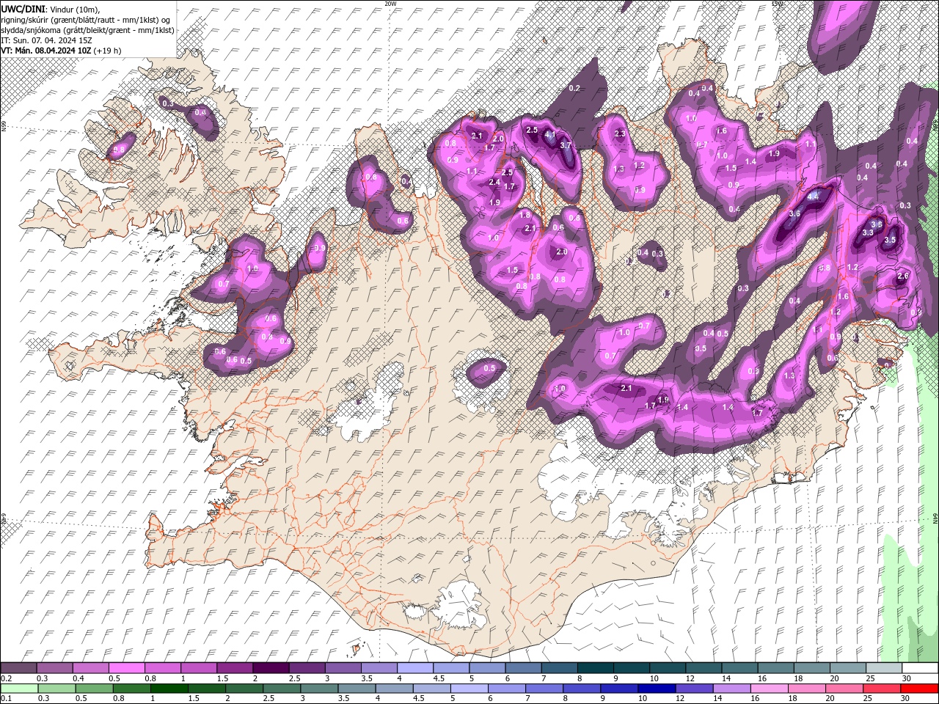Click the 3.7 snowfall value on the map

tap(566, 145)
